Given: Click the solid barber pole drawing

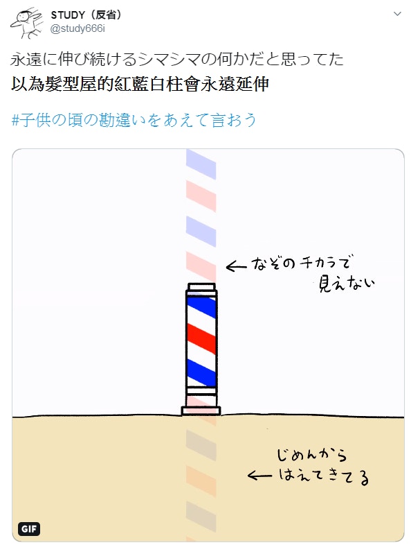Looking at the screenshot, I should (201, 349).
